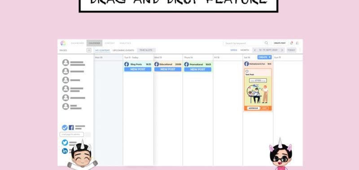Approve the Test Post

point(253,108)
